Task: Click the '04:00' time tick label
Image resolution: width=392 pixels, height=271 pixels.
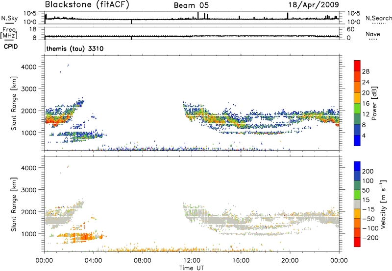Action: click(x=93, y=261)
